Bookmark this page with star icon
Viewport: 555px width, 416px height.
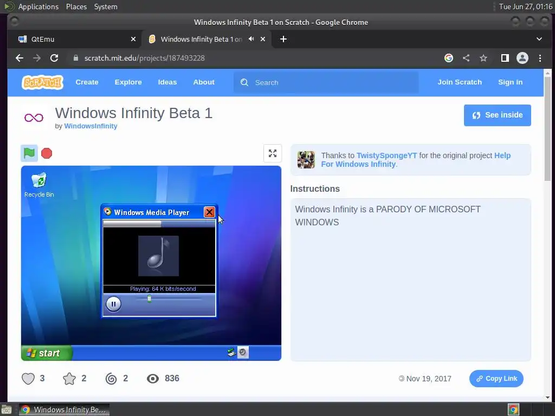483,58
